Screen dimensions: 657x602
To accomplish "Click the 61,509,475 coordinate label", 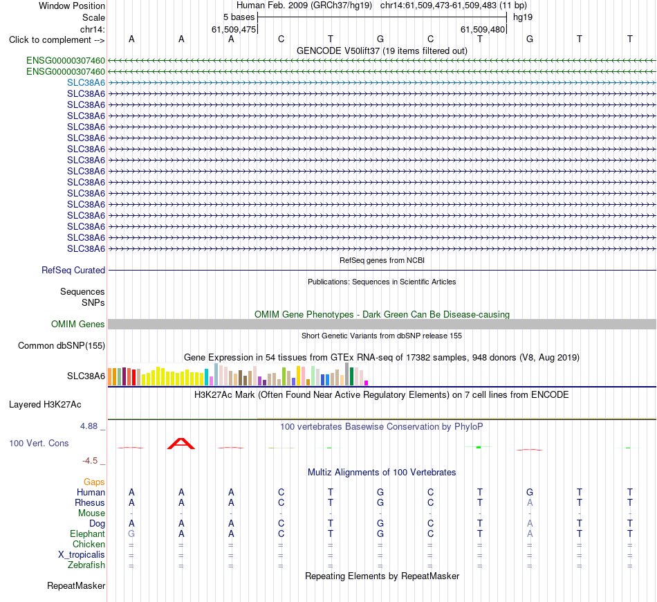I will [233, 29].
